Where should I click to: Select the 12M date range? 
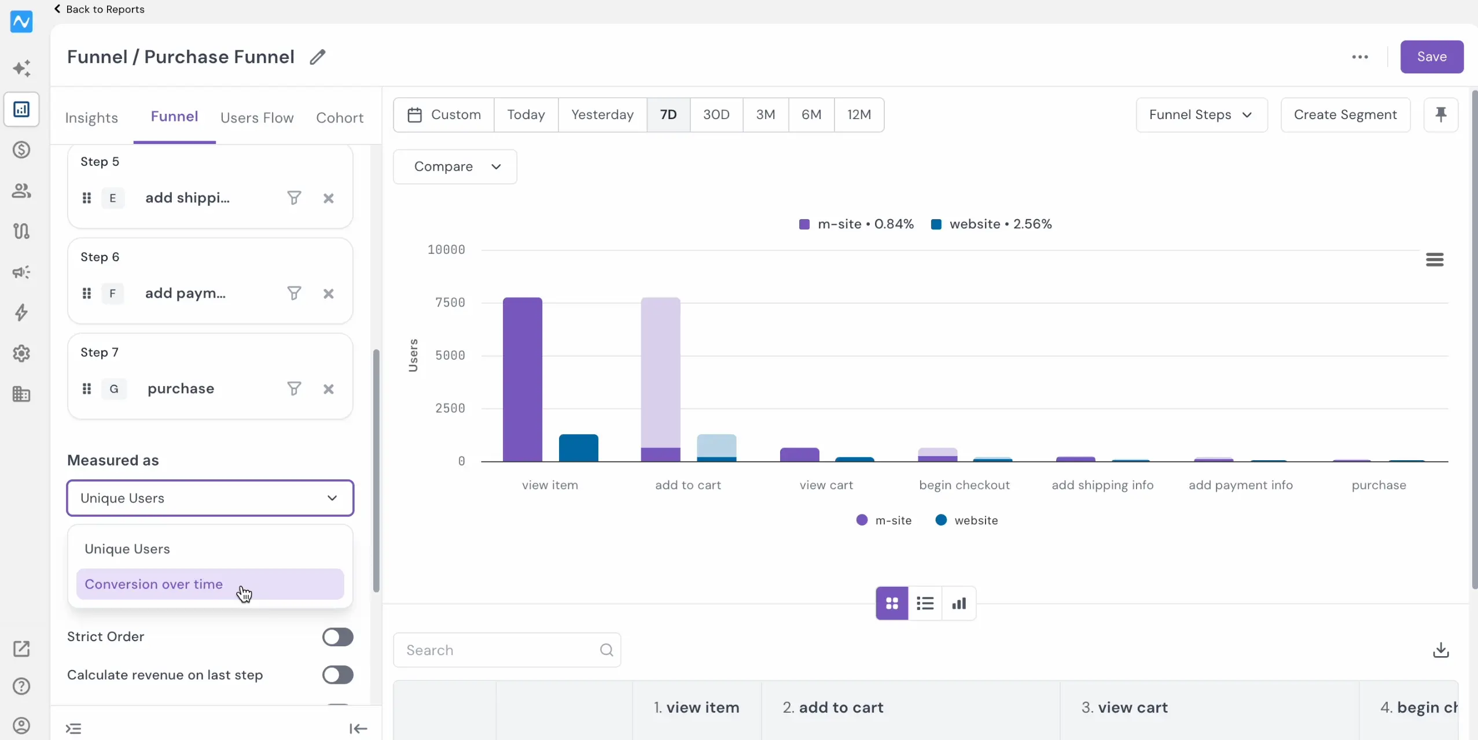(x=859, y=114)
